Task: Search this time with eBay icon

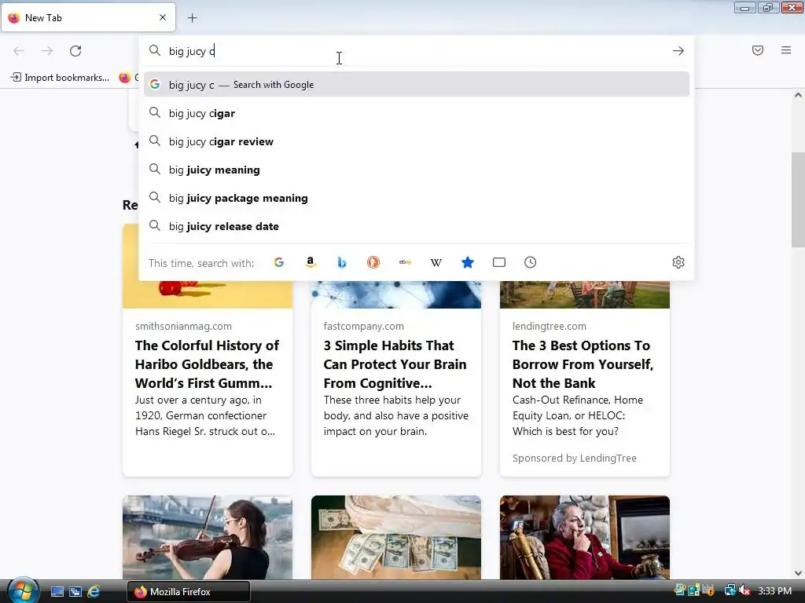Action: [x=405, y=262]
